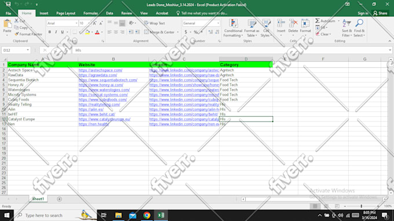
Task: Switch to the Insert tab
Action: point(43,13)
